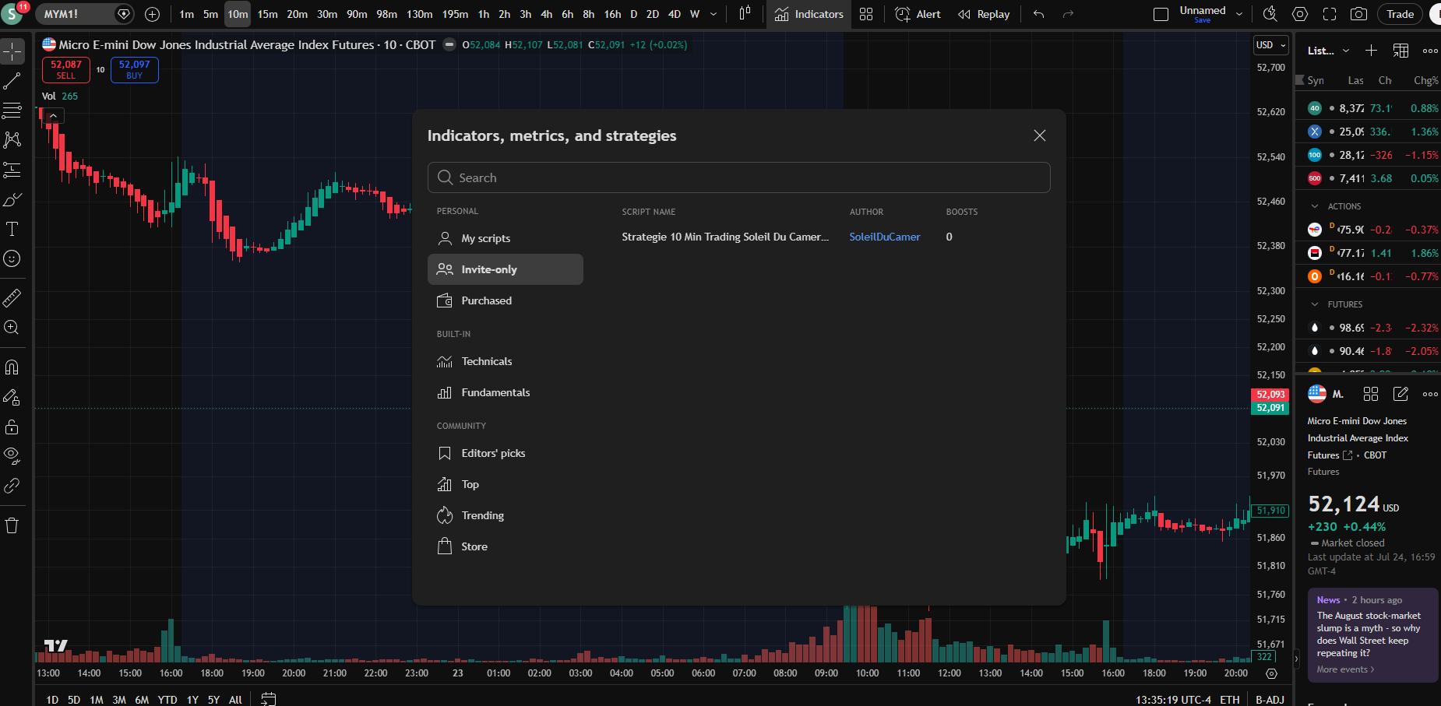1441x706 pixels.
Task: Toggle ETH extended trading hours session
Action: point(1230,699)
